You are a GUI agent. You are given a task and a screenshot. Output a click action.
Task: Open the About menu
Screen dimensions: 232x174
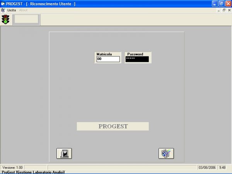pyautogui.click(x=23, y=10)
